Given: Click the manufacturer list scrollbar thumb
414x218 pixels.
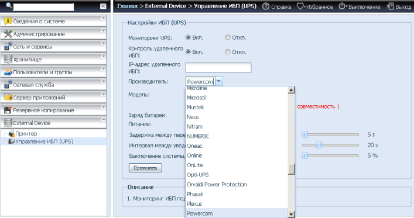Looking at the screenshot, I should coord(291,169).
